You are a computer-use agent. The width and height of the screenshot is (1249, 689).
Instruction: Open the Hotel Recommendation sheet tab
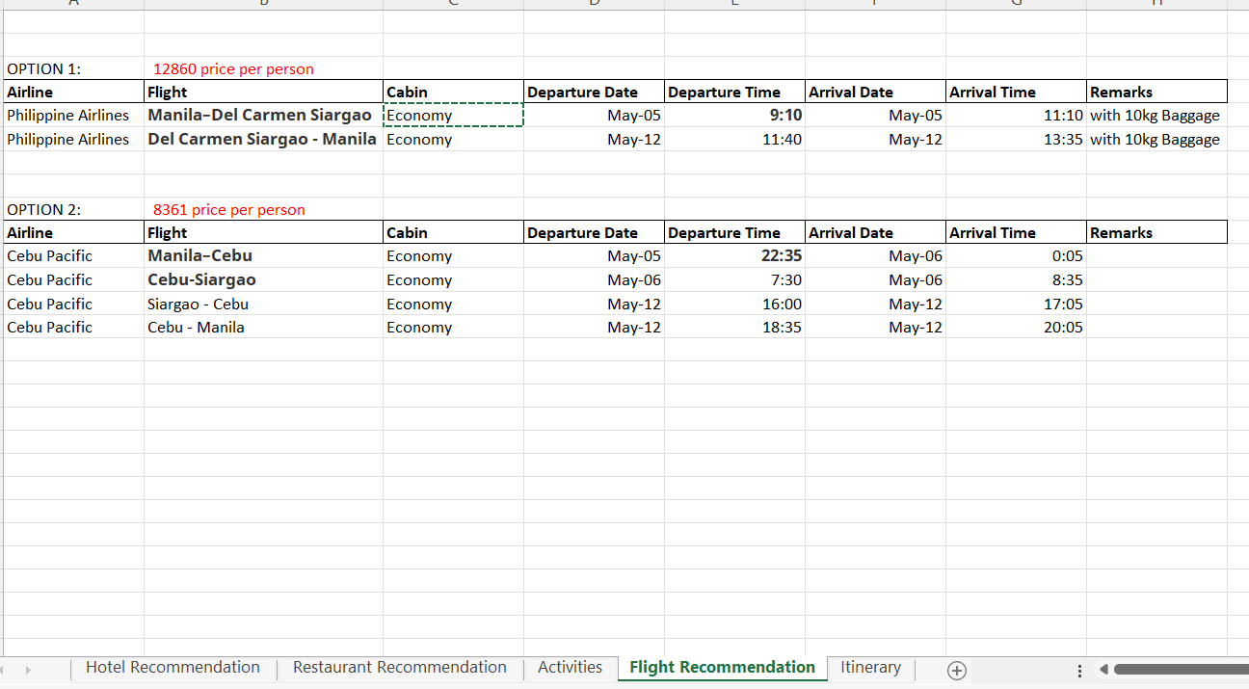click(x=173, y=668)
